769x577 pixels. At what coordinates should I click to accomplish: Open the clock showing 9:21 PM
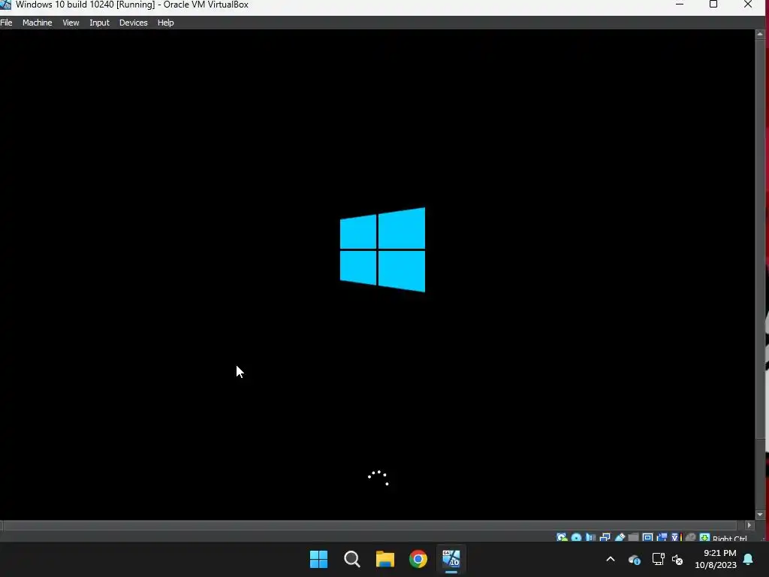[x=716, y=559]
